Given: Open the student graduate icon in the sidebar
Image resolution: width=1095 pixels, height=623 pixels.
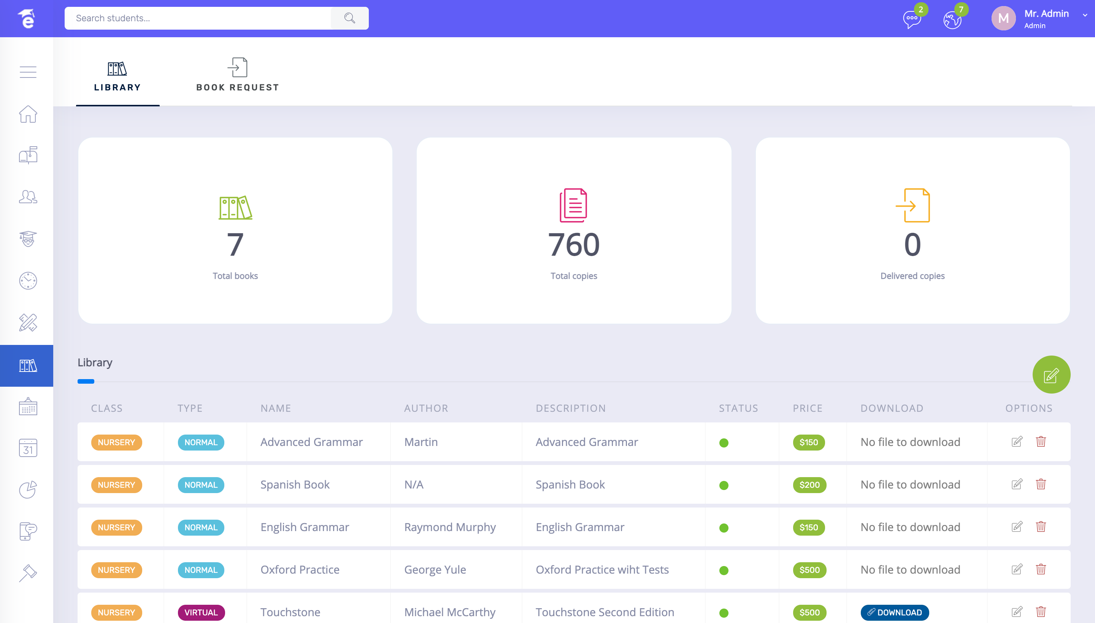Looking at the screenshot, I should [28, 239].
